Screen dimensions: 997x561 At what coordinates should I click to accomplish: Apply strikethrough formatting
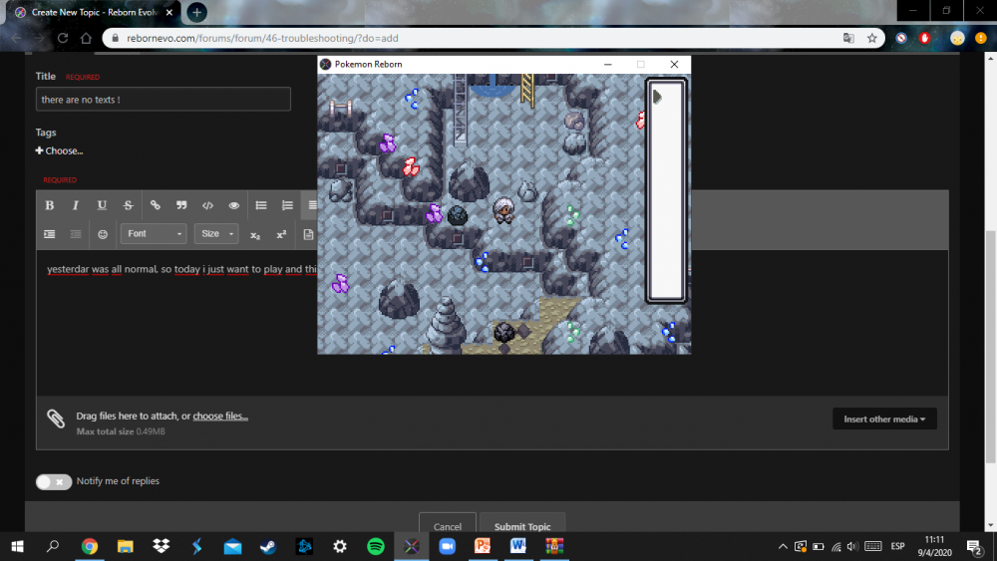[128, 205]
